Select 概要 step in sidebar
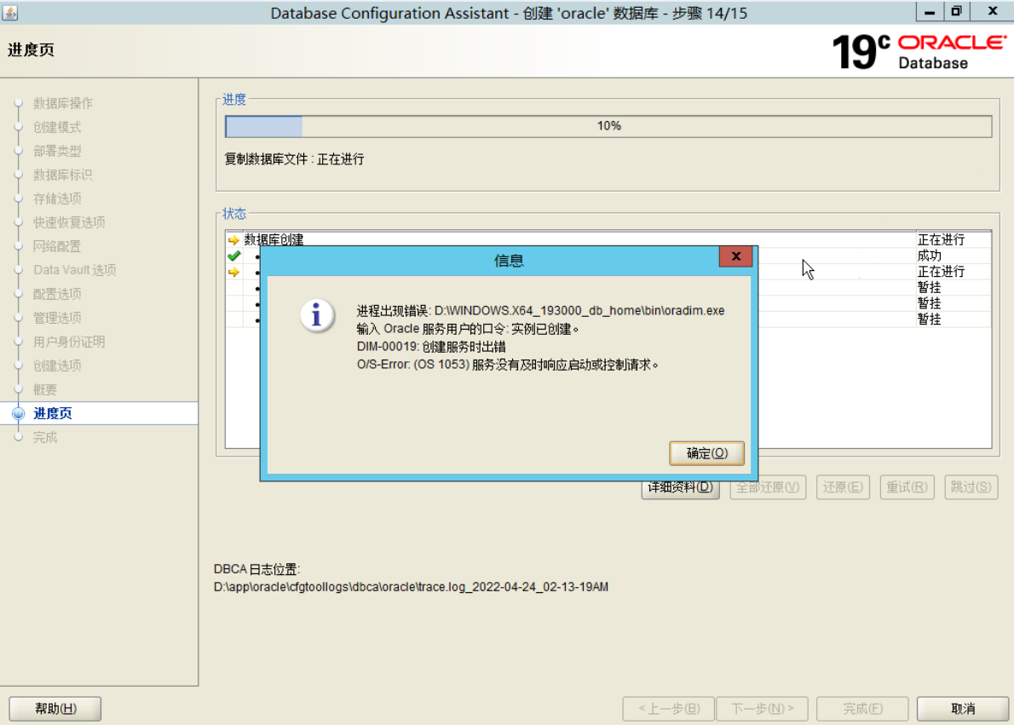This screenshot has width=1014, height=725. click(45, 390)
